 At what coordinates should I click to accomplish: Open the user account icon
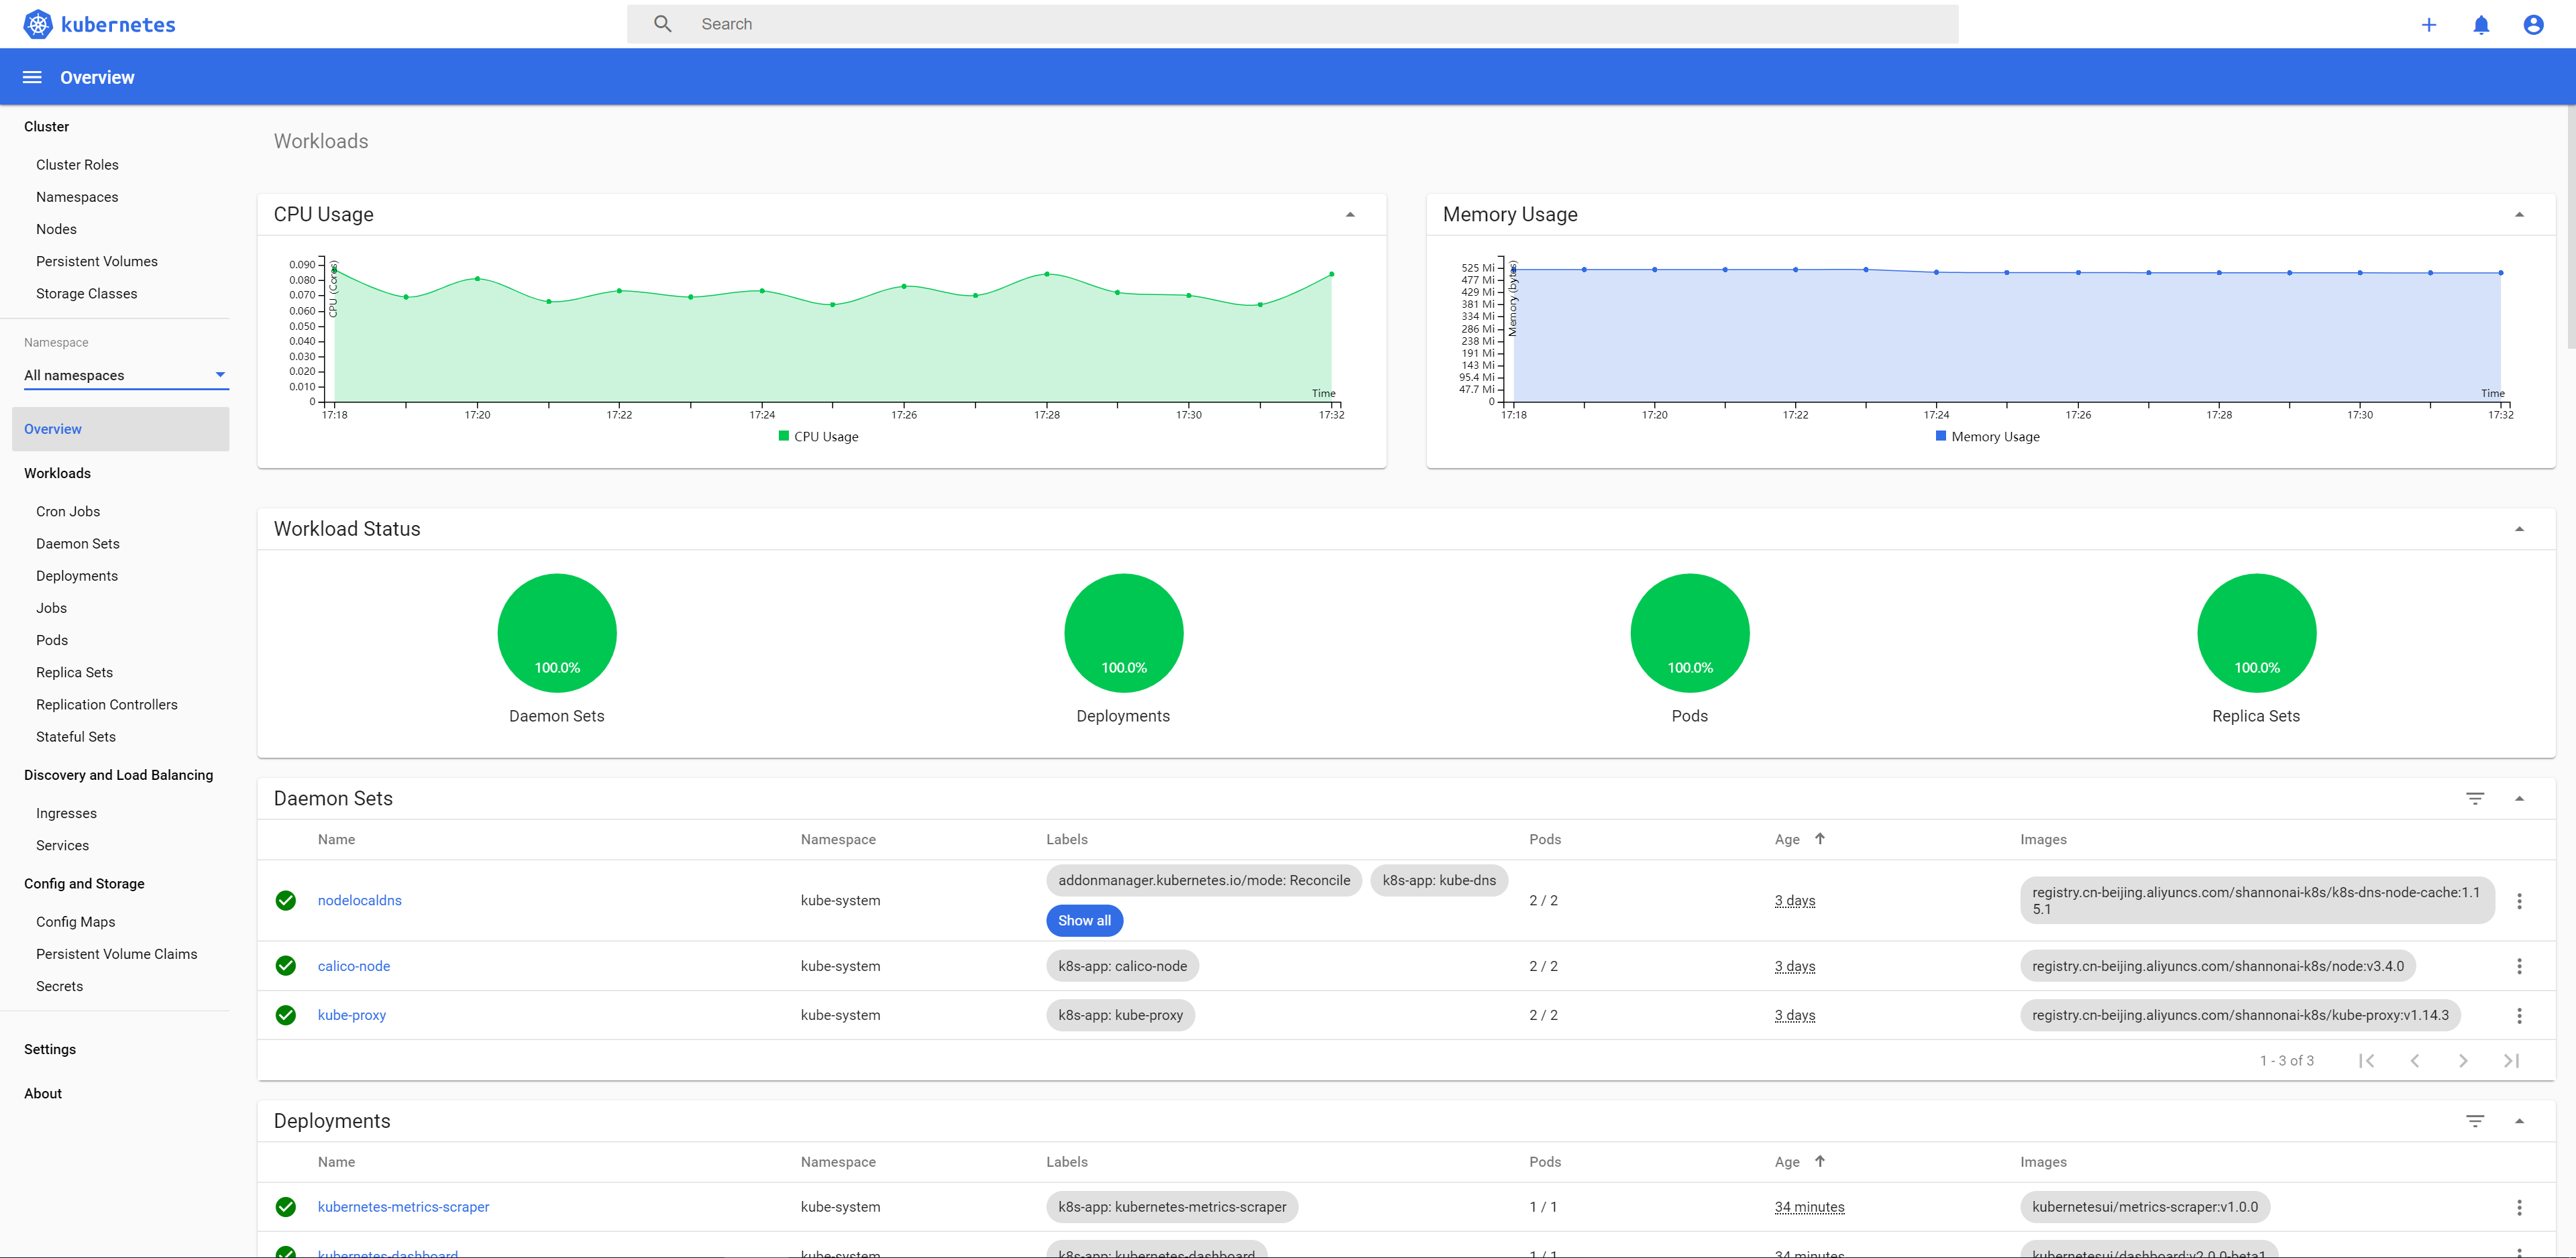[2533, 24]
